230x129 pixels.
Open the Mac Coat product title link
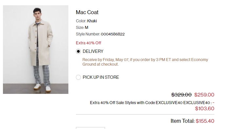[x=87, y=12]
